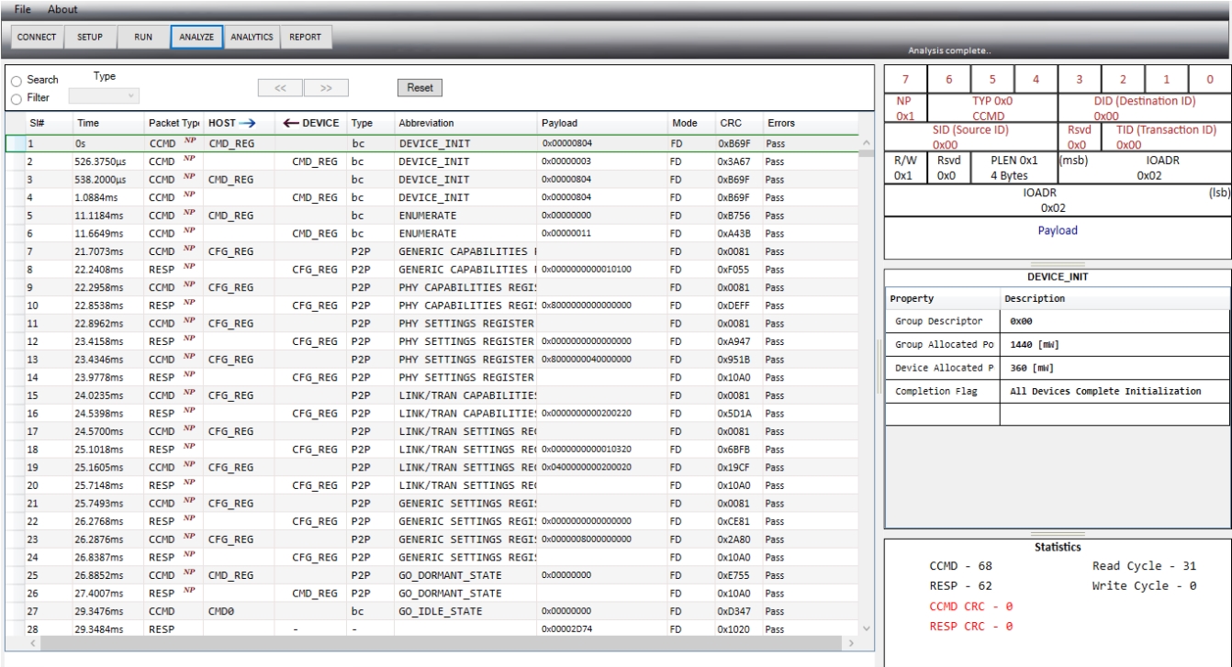Click payload 0x0000000000200220
The height and width of the screenshot is (667, 1232).
587,413
